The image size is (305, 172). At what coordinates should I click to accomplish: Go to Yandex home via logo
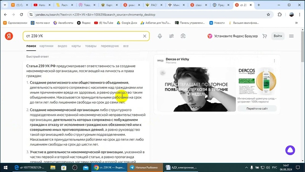pyautogui.click(x=9, y=36)
